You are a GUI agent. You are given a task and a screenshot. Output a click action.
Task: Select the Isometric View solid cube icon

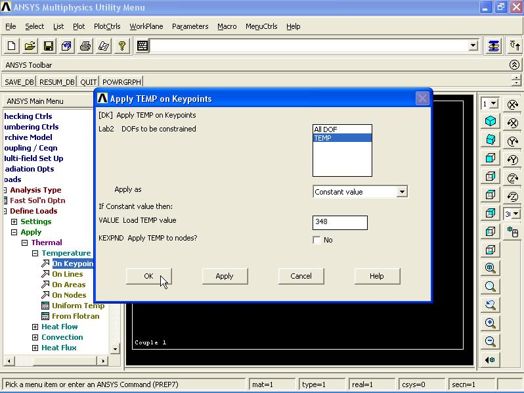point(491,121)
